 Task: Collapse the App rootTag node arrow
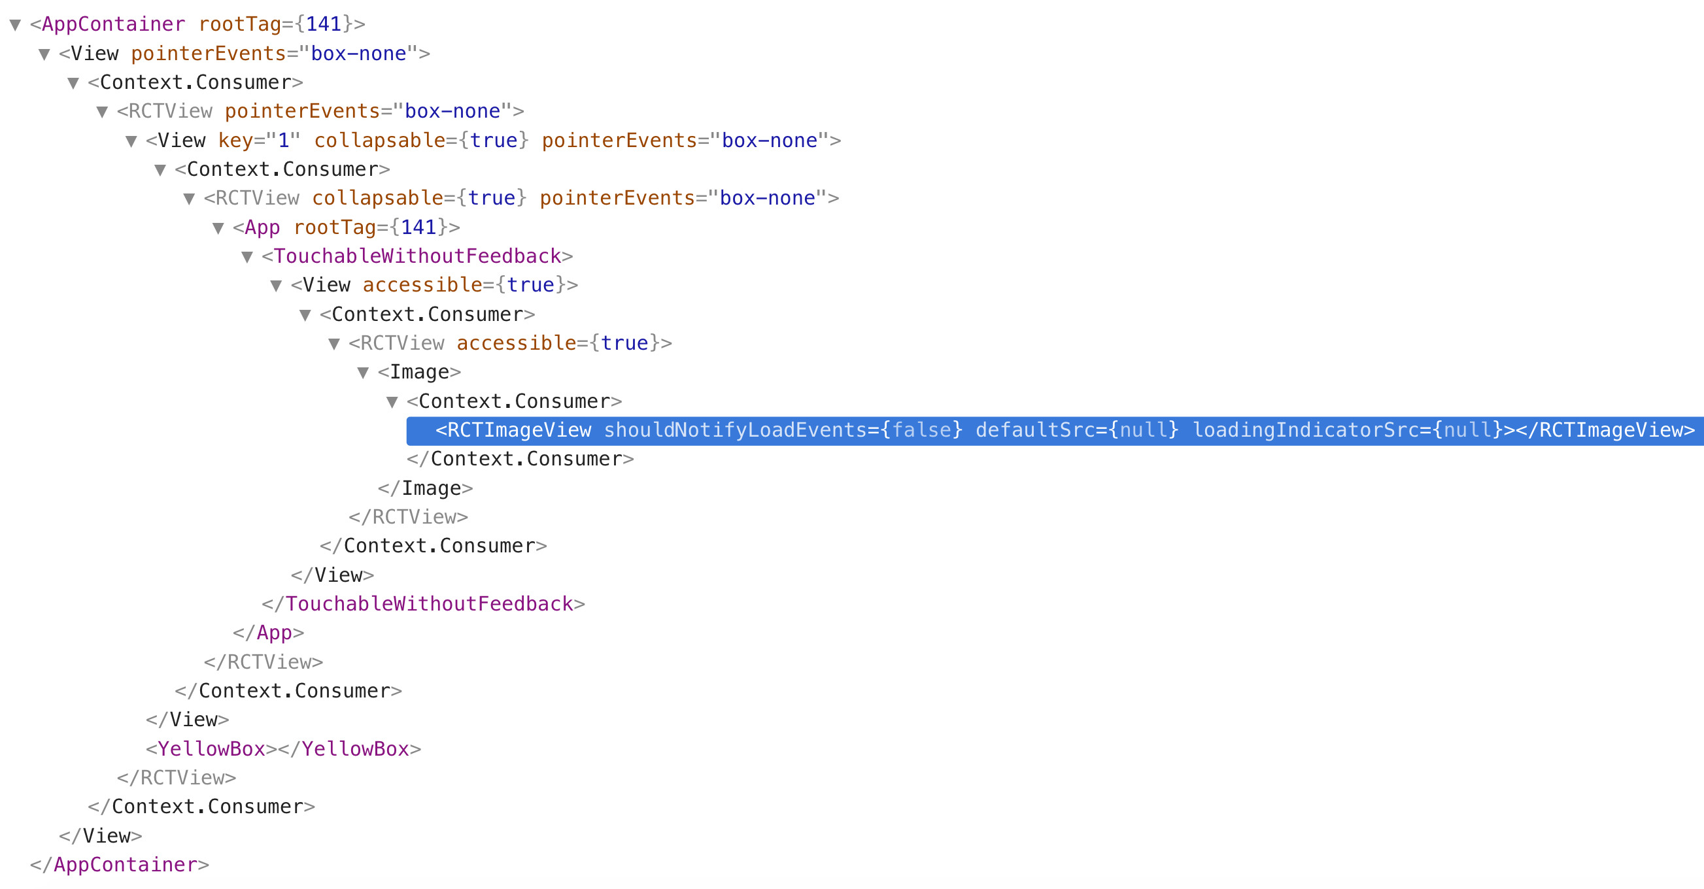pos(218,228)
